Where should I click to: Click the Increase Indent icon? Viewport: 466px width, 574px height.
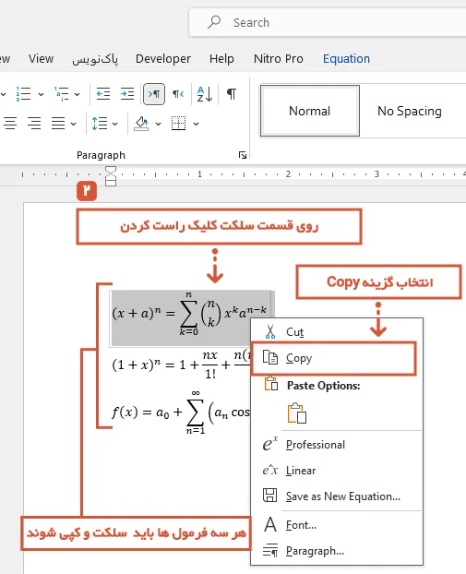[x=127, y=94]
